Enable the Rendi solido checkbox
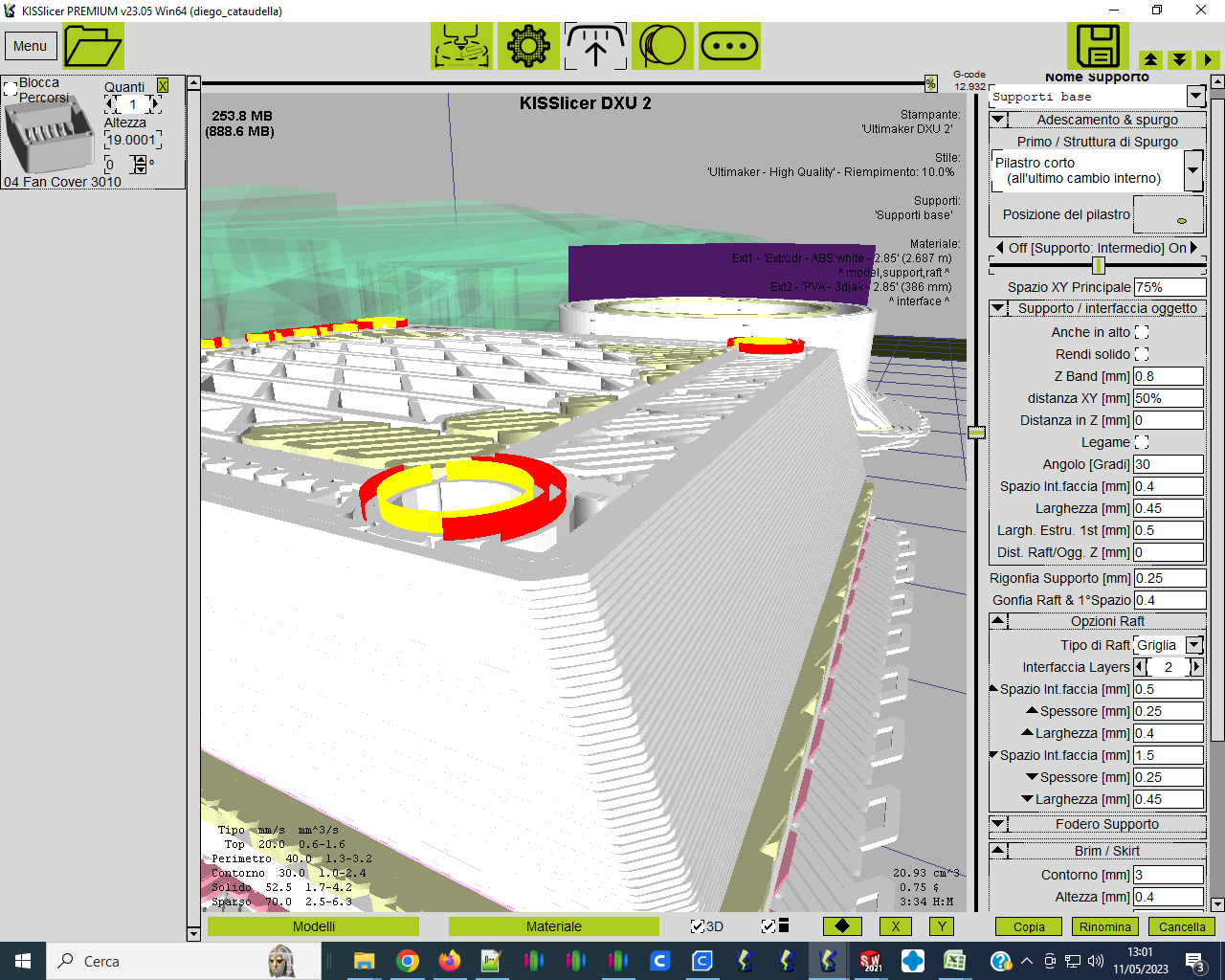This screenshot has height=980, width=1225. pyautogui.click(x=1142, y=354)
